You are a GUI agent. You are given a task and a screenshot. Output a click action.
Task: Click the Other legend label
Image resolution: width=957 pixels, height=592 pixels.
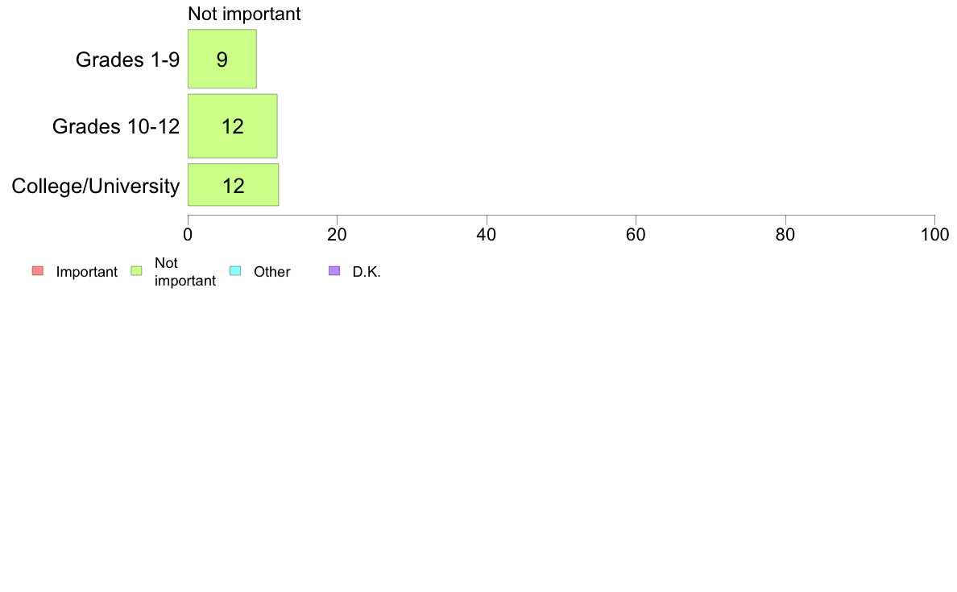tap(272, 272)
